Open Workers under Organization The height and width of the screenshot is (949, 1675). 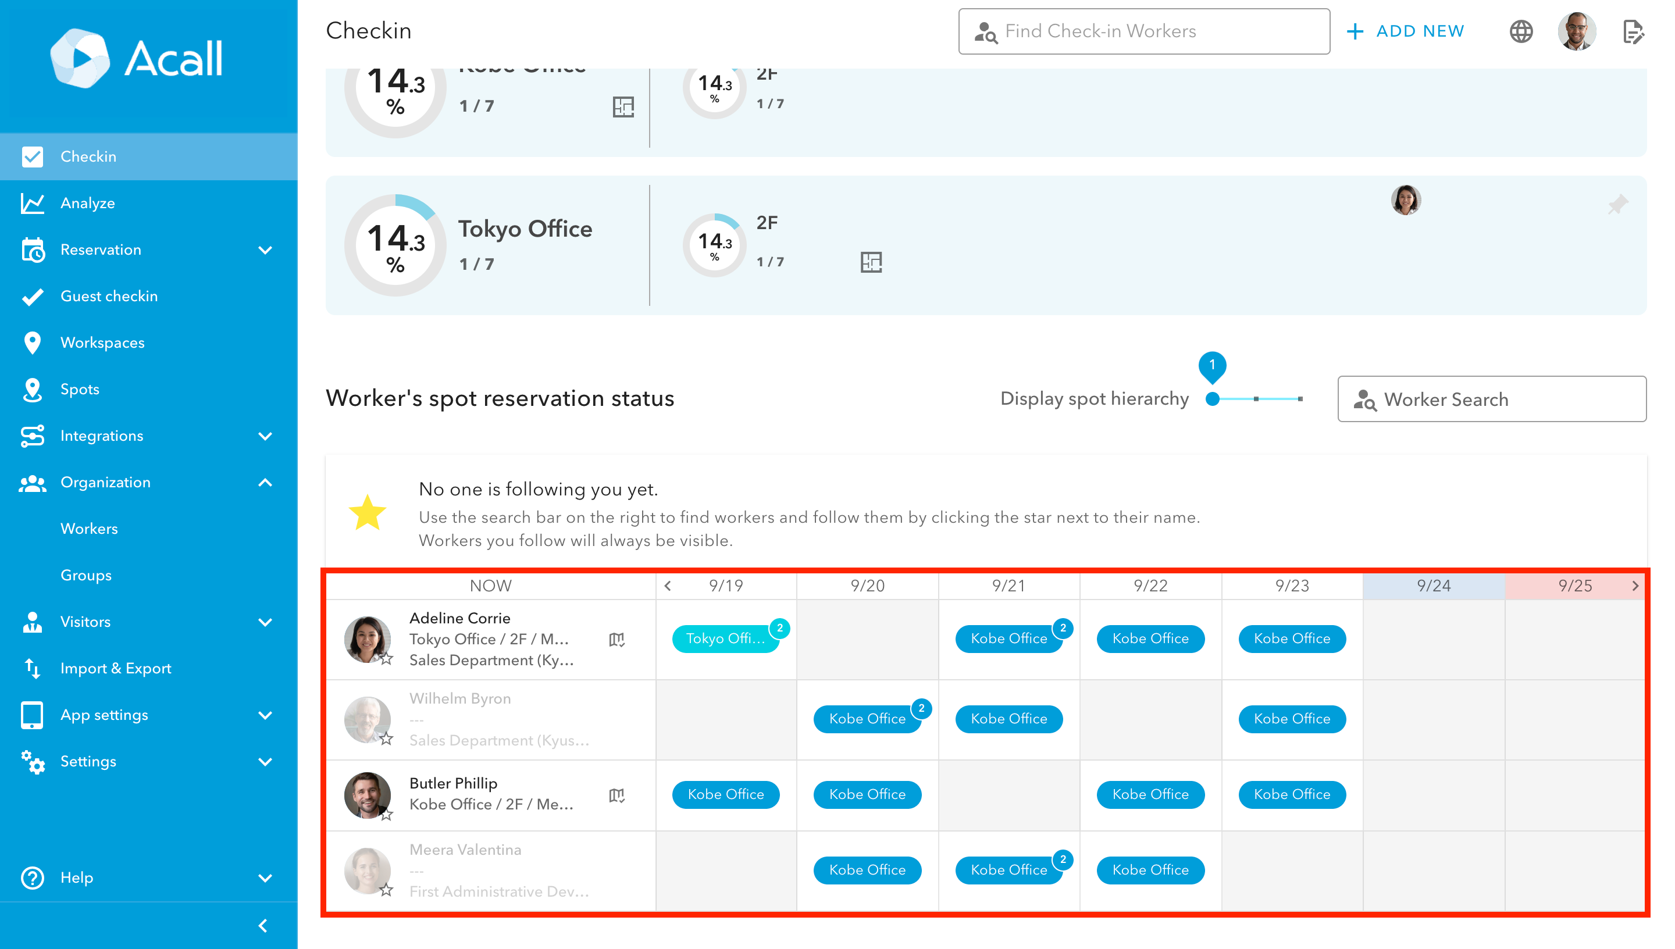click(x=90, y=529)
